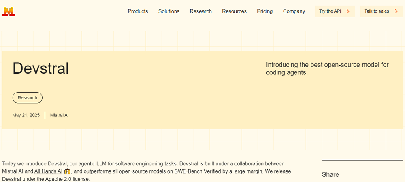This screenshot has height=182, width=405.
Task: Click the Research category tag
Action: coord(28,98)
